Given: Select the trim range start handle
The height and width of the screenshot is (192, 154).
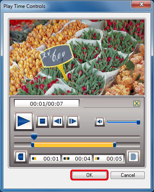Looking at the screenshot, I should click(x=32, y=145).
